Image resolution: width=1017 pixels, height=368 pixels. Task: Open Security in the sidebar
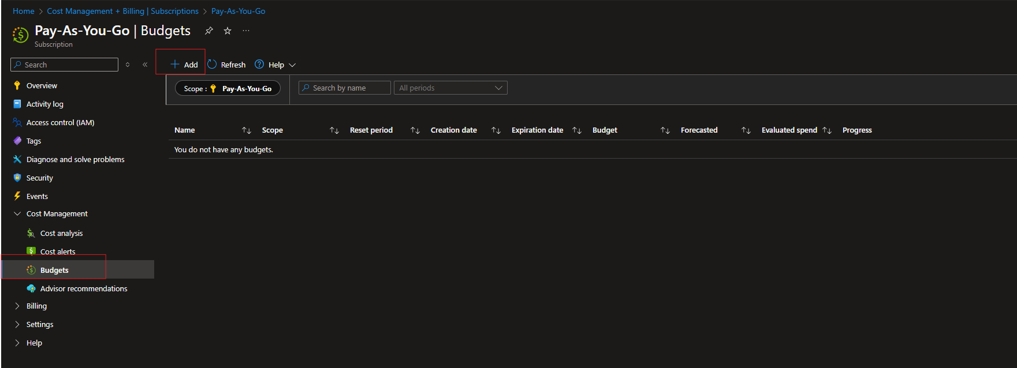point(39,178)
